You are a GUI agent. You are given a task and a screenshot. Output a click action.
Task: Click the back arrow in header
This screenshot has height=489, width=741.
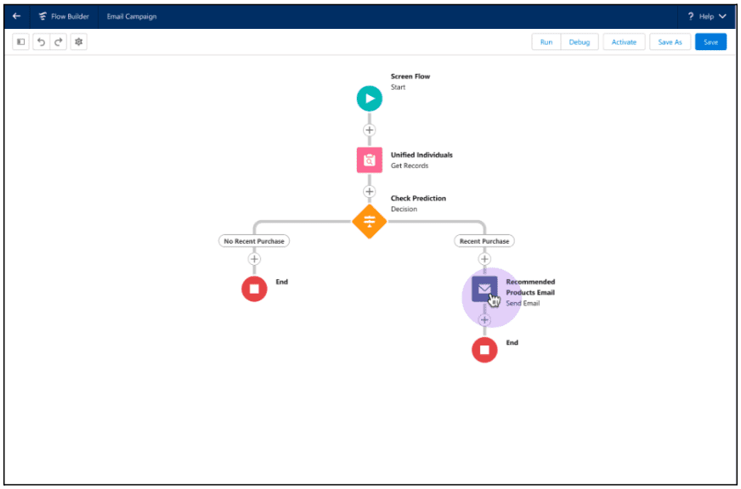pyautogui.click(x=16, y=16)
